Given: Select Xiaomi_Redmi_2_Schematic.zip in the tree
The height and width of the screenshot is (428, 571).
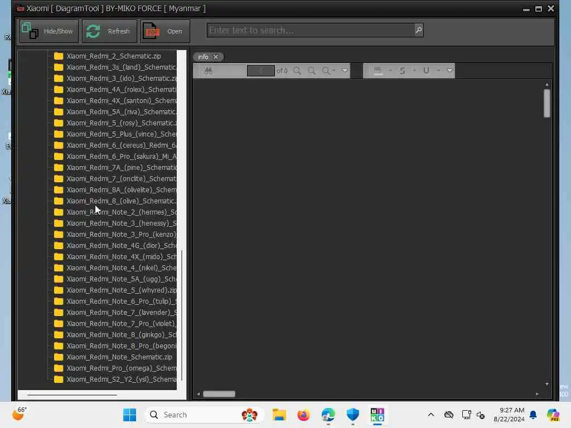Looking at the screenshot, I should 114,56.
